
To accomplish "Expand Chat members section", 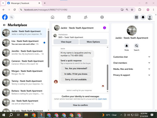I will 132,63.
